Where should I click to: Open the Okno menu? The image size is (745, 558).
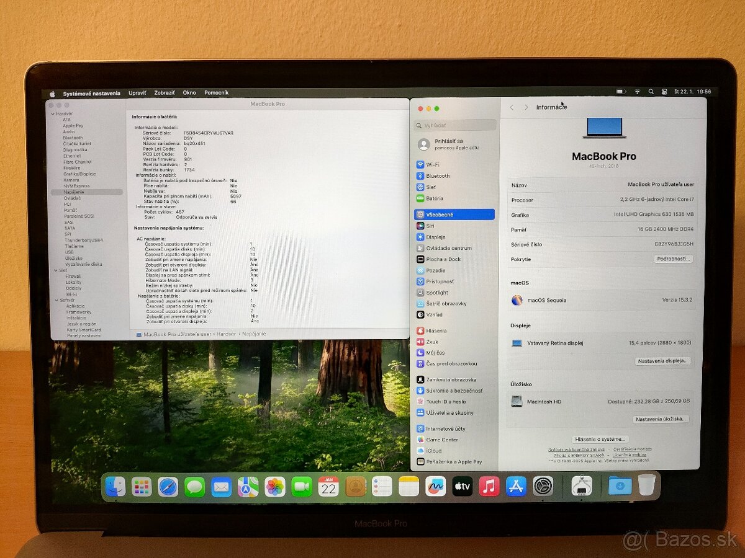[189, 92]
